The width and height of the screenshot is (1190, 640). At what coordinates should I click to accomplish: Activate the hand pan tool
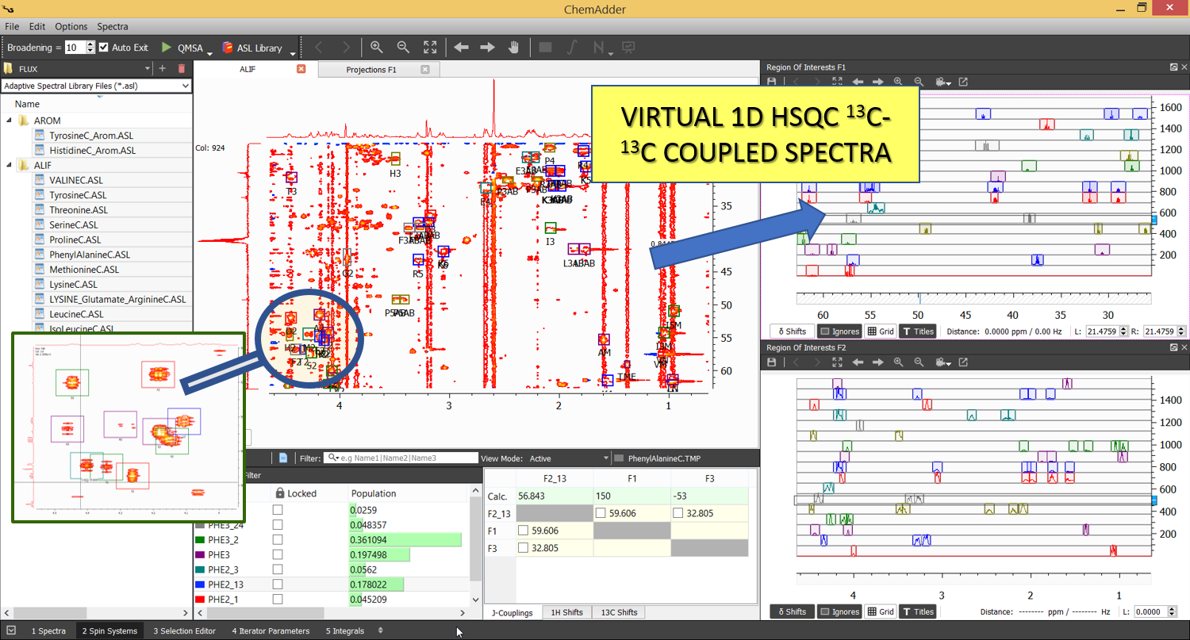tap(513, 48)
